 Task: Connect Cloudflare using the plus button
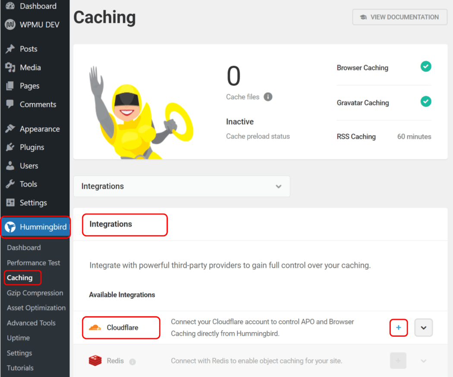pyautogui.click(x=398, y=328)
